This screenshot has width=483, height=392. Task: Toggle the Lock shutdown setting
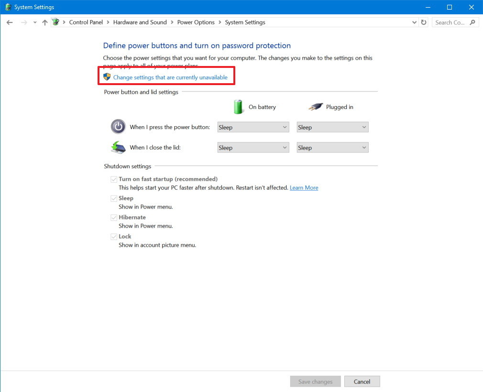(114, 236)
